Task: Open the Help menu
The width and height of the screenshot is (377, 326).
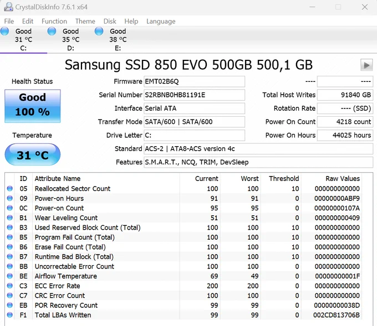Action: (x=131, y=22)
